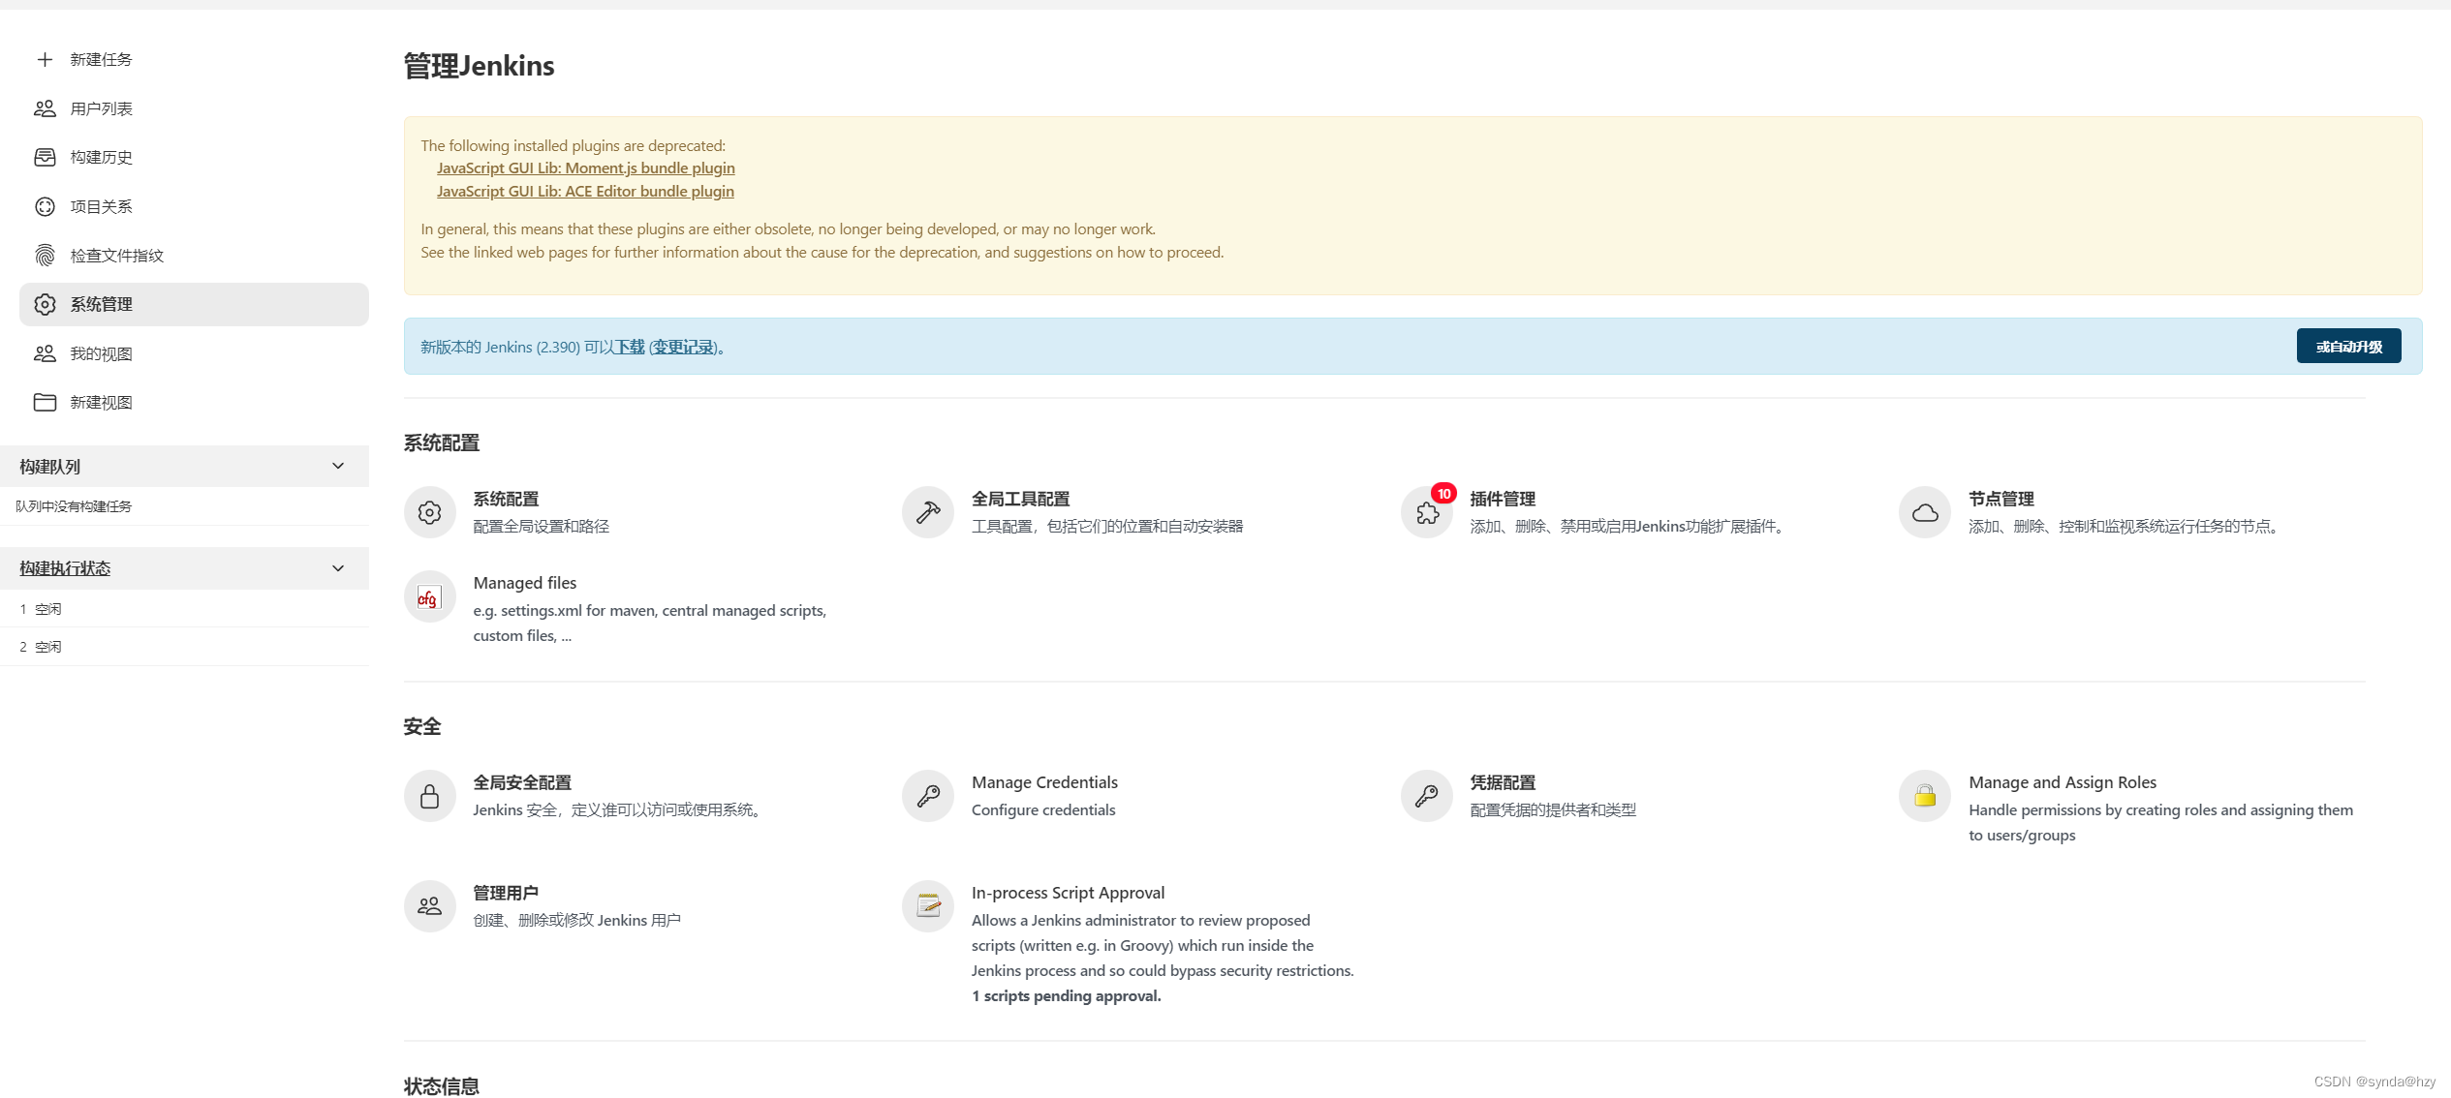
Task: Click the notepad icon of In-process Script Approval
Action: pyautogui.click(x=928, y=906)
